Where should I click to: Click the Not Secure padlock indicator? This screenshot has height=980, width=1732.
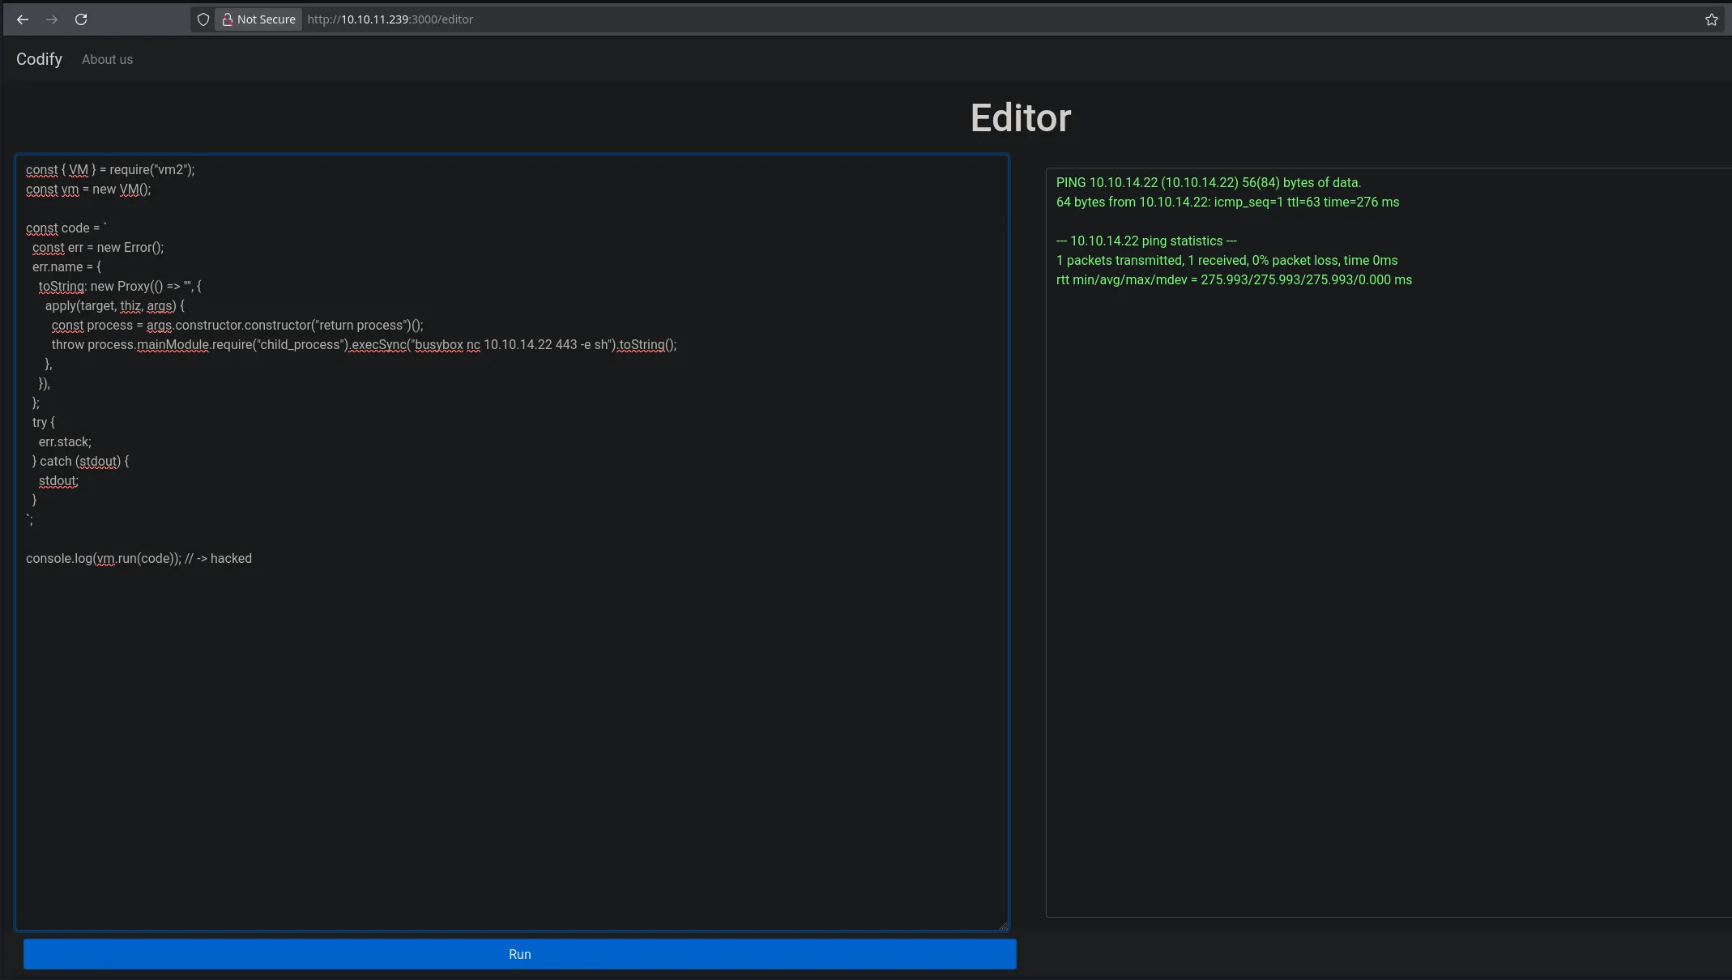(x=258, y=19)
